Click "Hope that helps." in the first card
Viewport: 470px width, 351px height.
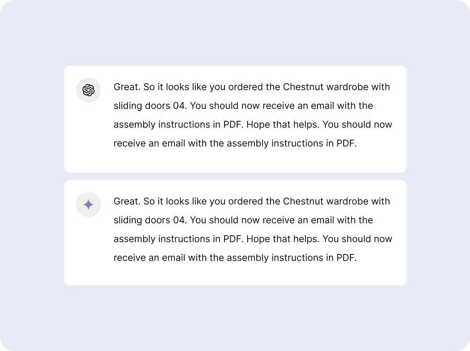pos(283,125)
